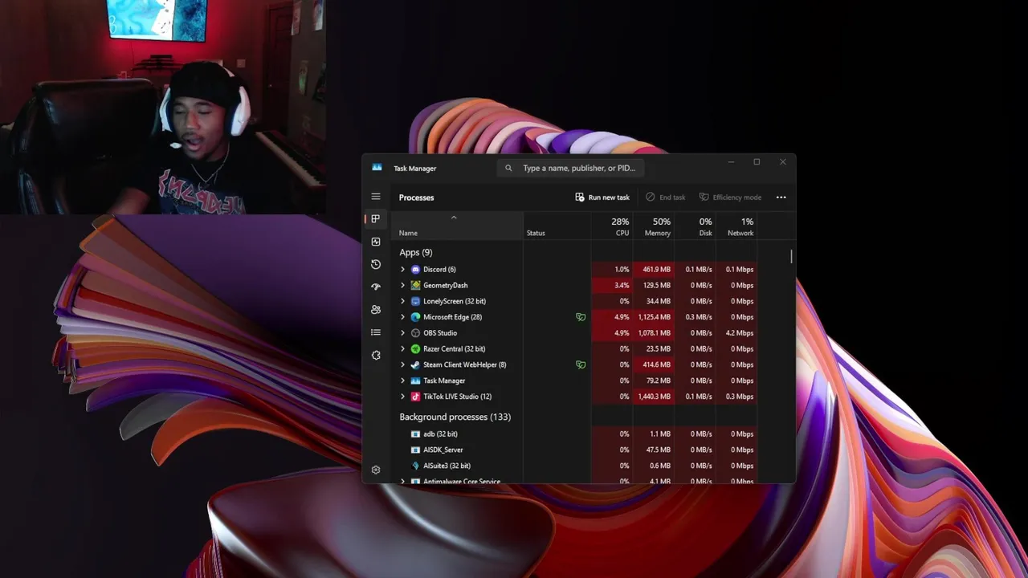Expand the GeometryDash process group
Viewport: 1028px width, 578px height.
tap(402, 285)
